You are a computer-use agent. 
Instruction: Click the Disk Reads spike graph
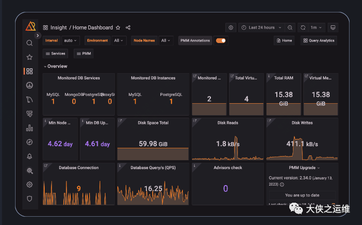227,148
